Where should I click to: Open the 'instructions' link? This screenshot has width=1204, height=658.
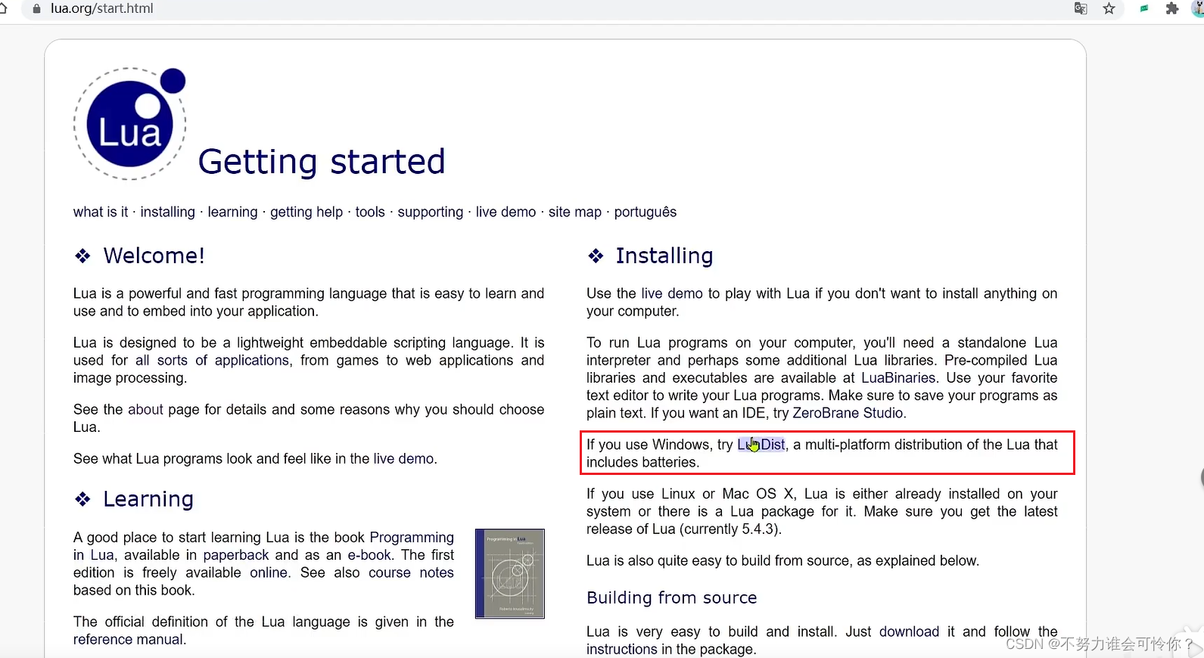pos(622,649)
